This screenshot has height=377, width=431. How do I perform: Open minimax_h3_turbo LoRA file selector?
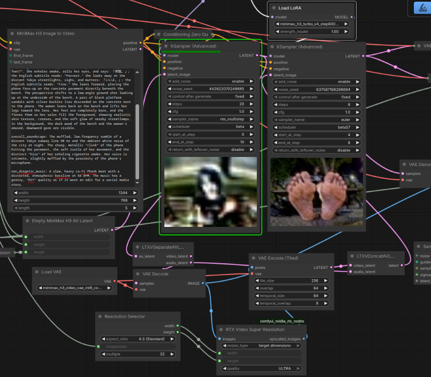[x=312, y=24]
